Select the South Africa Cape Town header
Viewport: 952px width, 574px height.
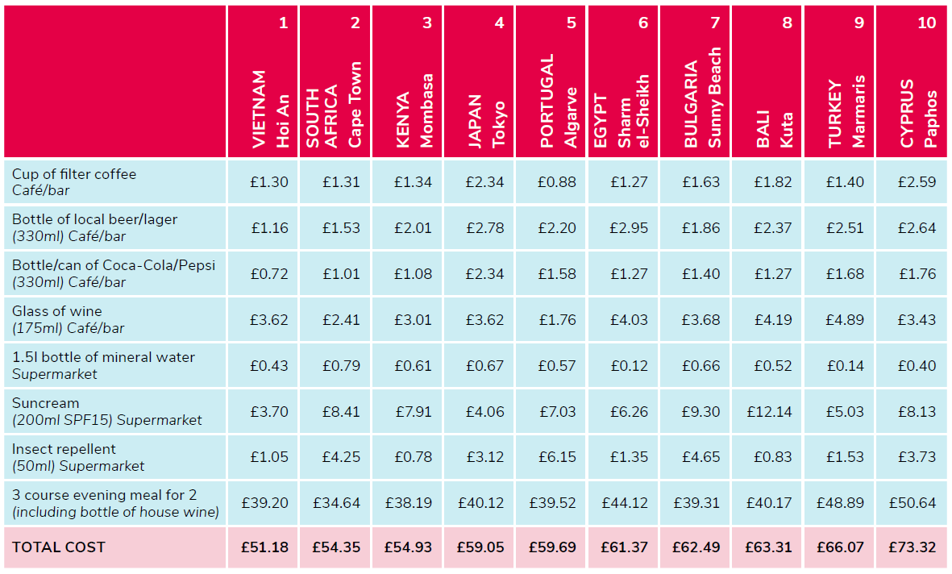(x=334, y=105)
